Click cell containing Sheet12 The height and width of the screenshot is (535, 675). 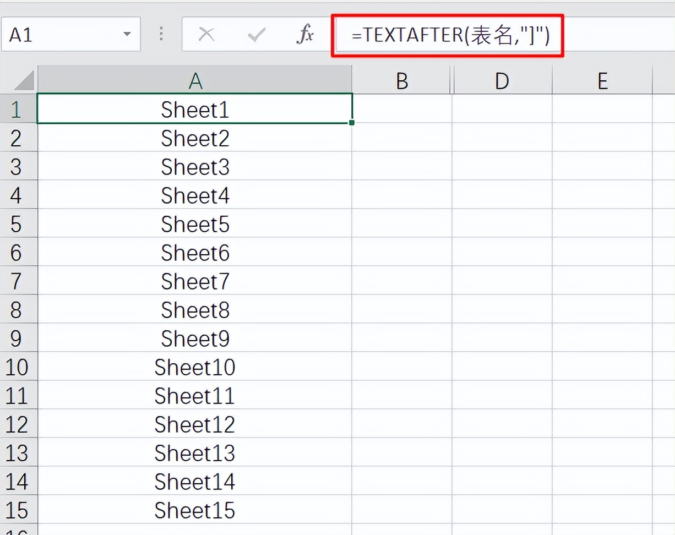[195, 424]
